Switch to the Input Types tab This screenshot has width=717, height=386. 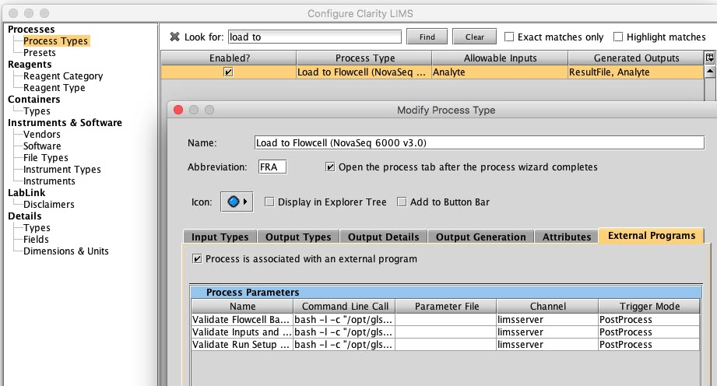pos(220,237)
